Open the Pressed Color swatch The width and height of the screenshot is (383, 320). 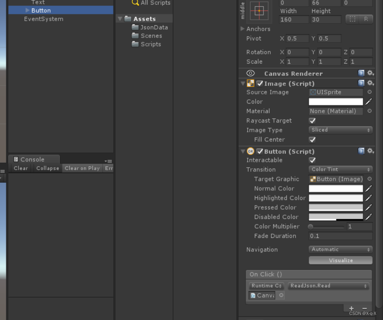[x=336, y=208]
